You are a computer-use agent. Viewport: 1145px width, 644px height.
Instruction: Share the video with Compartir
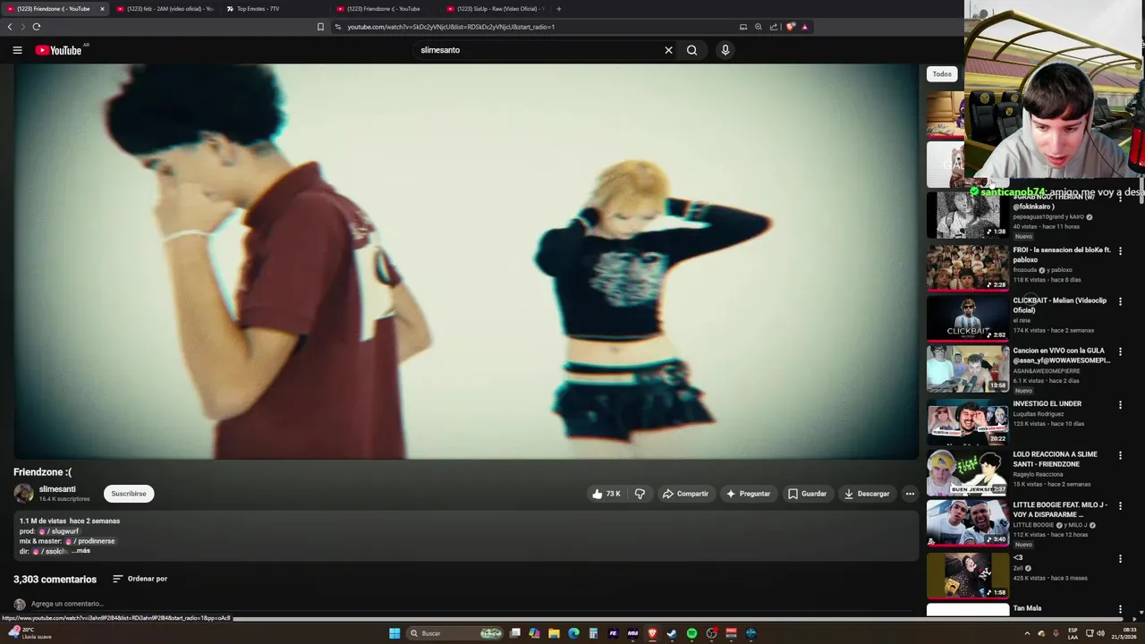(x=685, y=494)
